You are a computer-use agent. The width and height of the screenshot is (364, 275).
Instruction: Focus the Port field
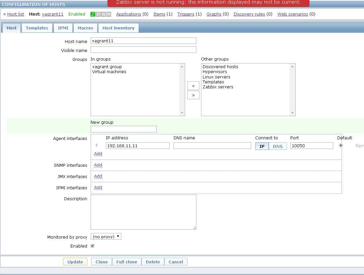point(311,146)
